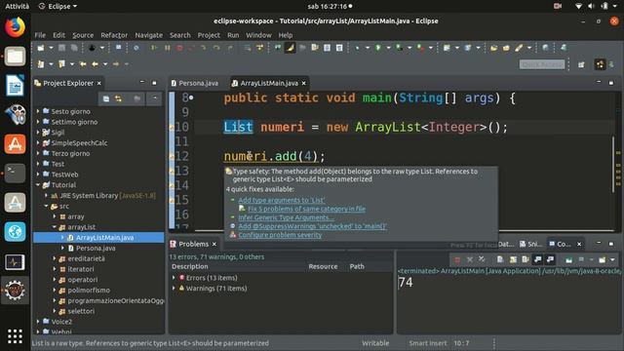Screen dimensions: 624x351
Task: Expand the JRE System Library node
Action: (x=46, y=195)
